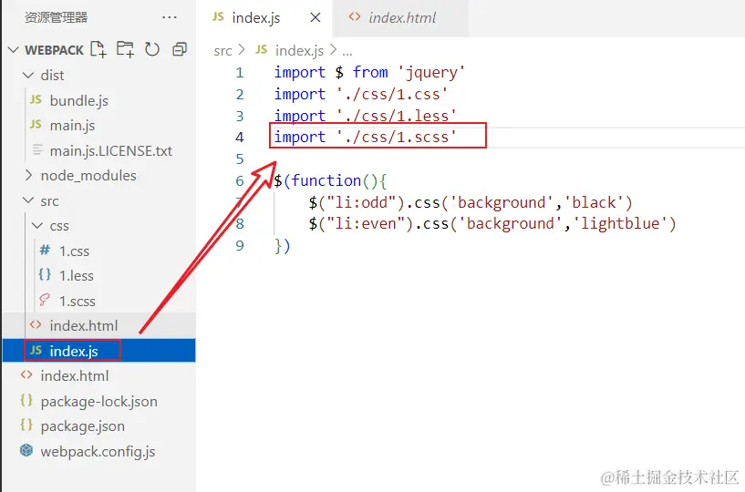Open root index.html below index.js
Image resolution: width=745 pixels, height=492 pixels.
pyautogui.click(x=75, y=375)
